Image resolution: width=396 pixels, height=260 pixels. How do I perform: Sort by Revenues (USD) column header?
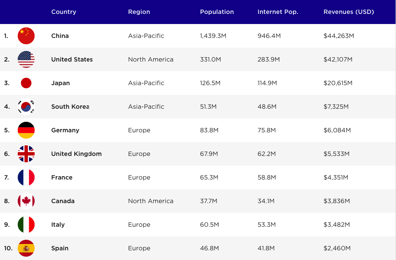pos(349,12)
